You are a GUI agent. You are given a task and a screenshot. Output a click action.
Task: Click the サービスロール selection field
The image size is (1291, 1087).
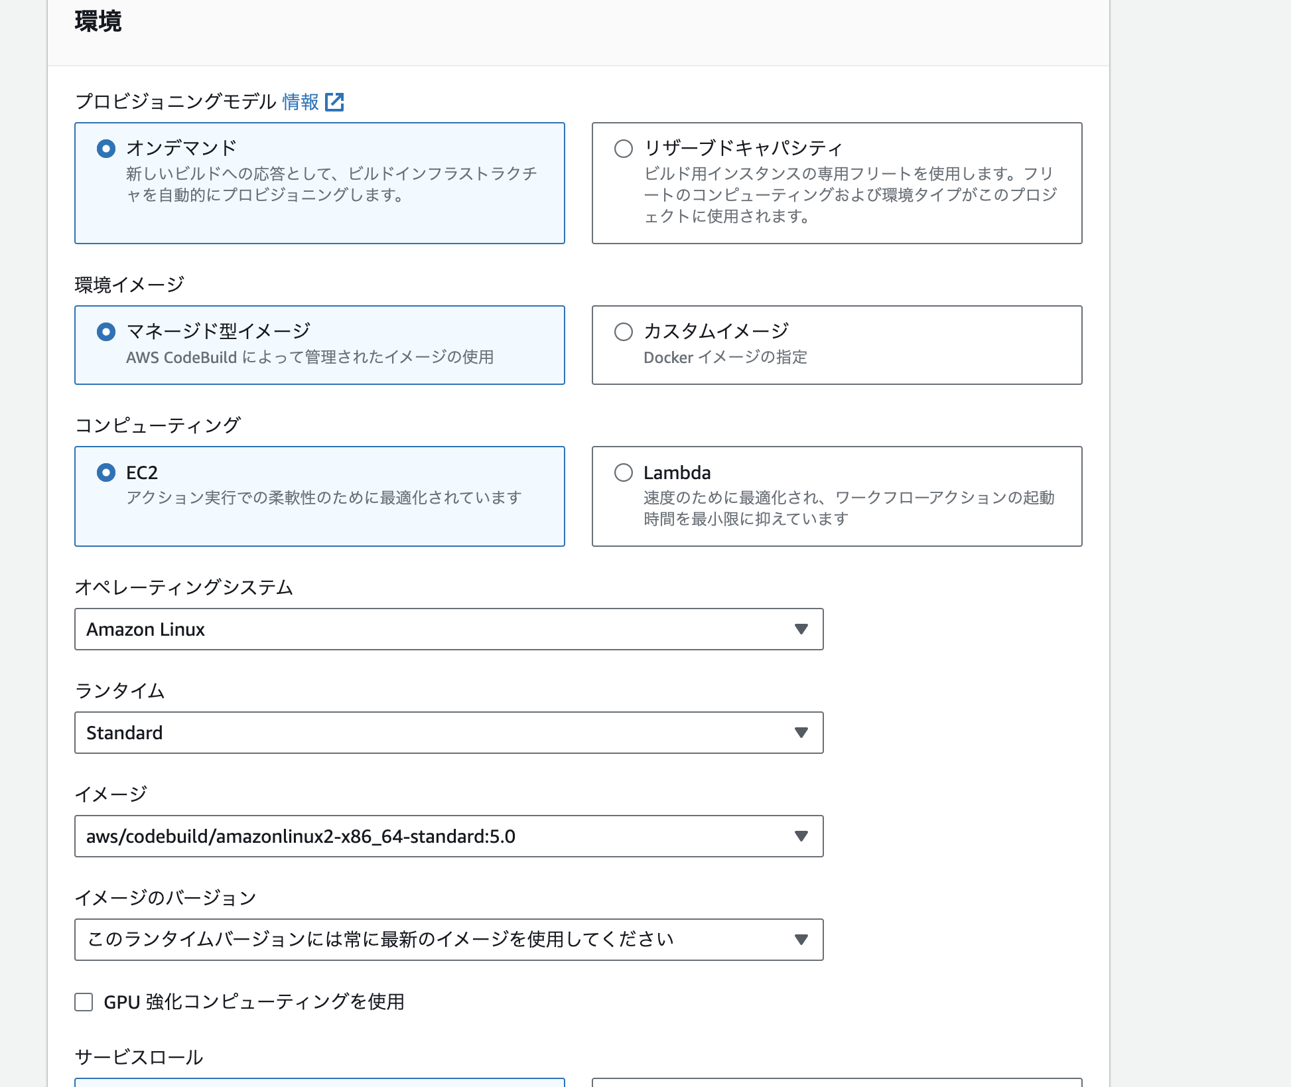click(320, 1083)
